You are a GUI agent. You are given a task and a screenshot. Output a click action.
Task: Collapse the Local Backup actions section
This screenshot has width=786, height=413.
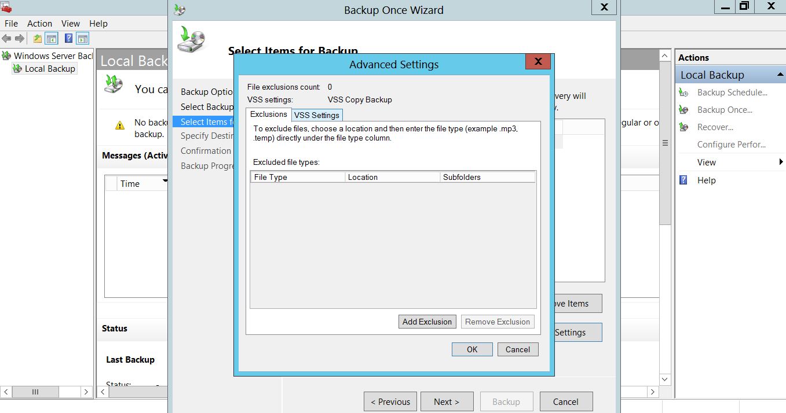(780, 75)
